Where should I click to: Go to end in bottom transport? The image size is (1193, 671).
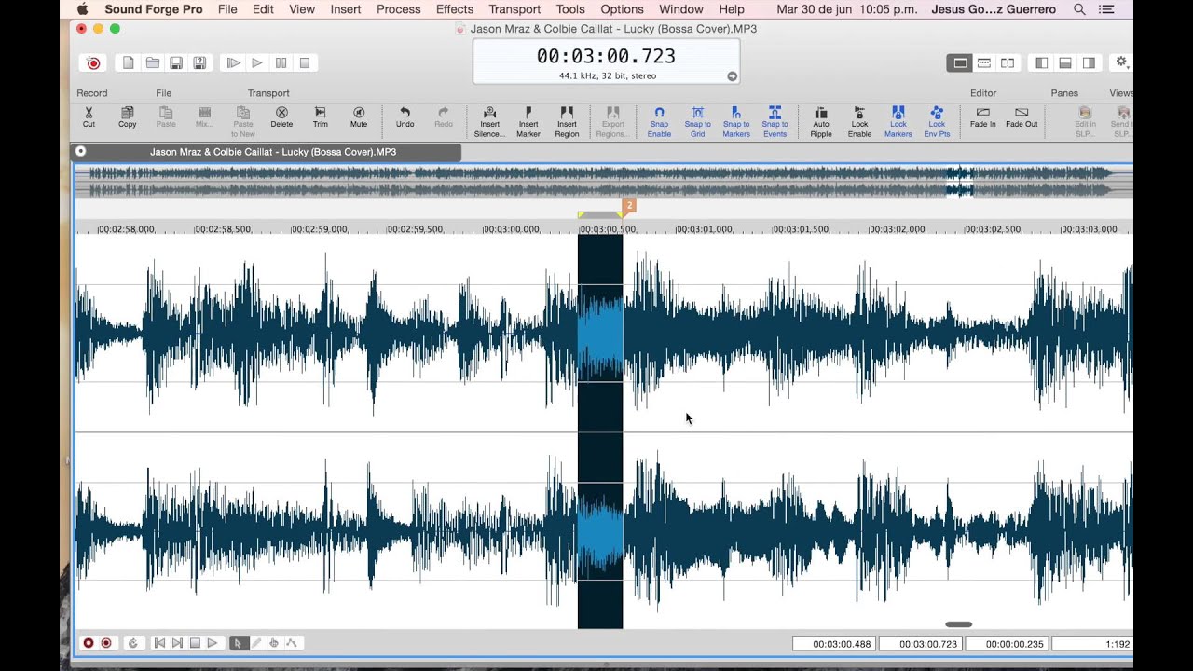pyautogui.click(x=177, y=643)
